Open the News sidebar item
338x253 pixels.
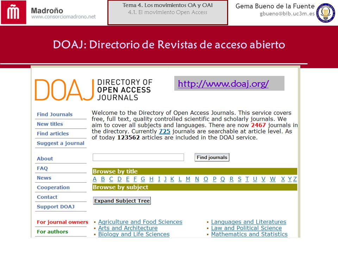44,178
